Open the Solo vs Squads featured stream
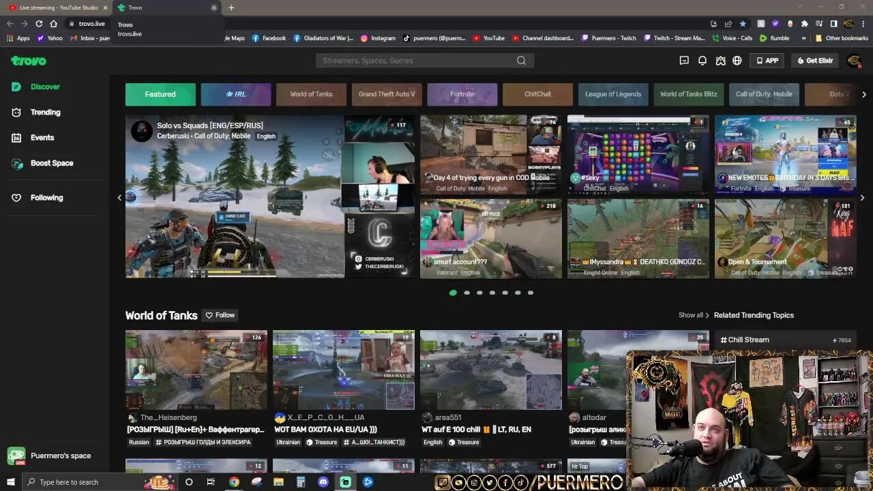 point(269,196)
